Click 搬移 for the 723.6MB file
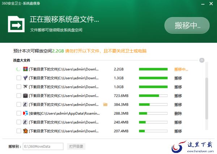 178,96
